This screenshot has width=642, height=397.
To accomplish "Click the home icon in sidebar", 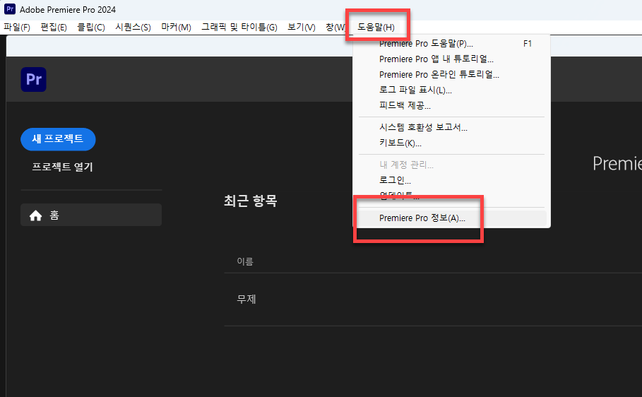I will tap(35, 215).
